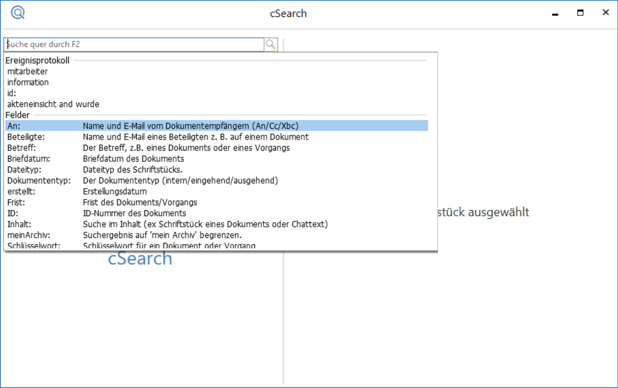Select the 'information' suggestion

click(217, 82)
